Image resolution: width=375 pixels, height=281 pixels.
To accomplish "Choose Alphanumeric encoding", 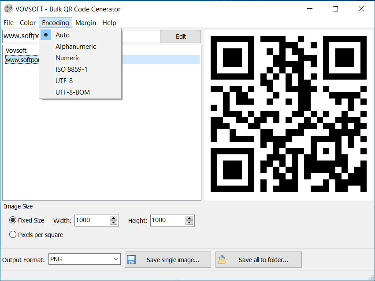I will point(80,47).
